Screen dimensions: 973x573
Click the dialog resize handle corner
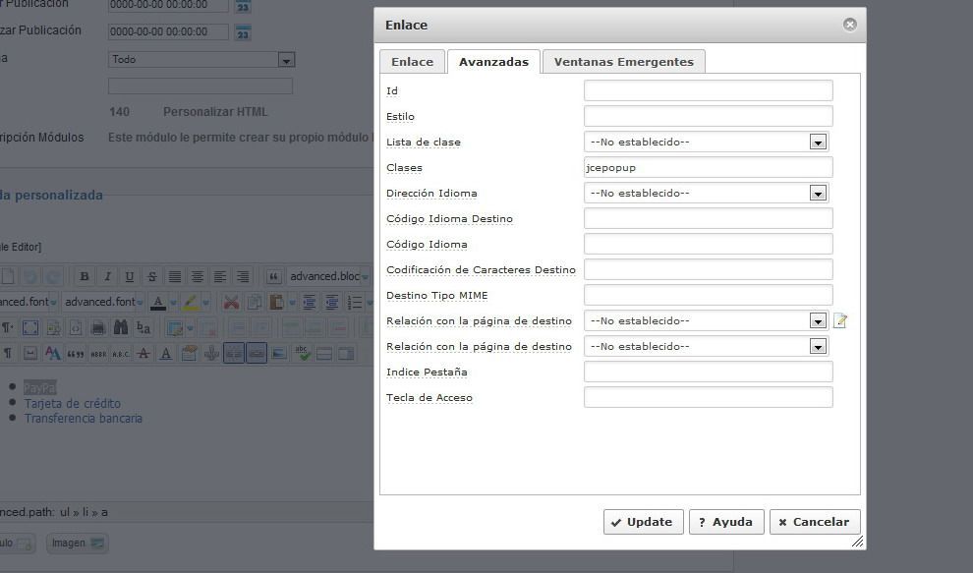click(858, 542)
